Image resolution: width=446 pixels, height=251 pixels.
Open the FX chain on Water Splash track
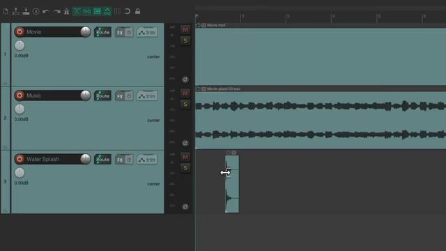120,160
